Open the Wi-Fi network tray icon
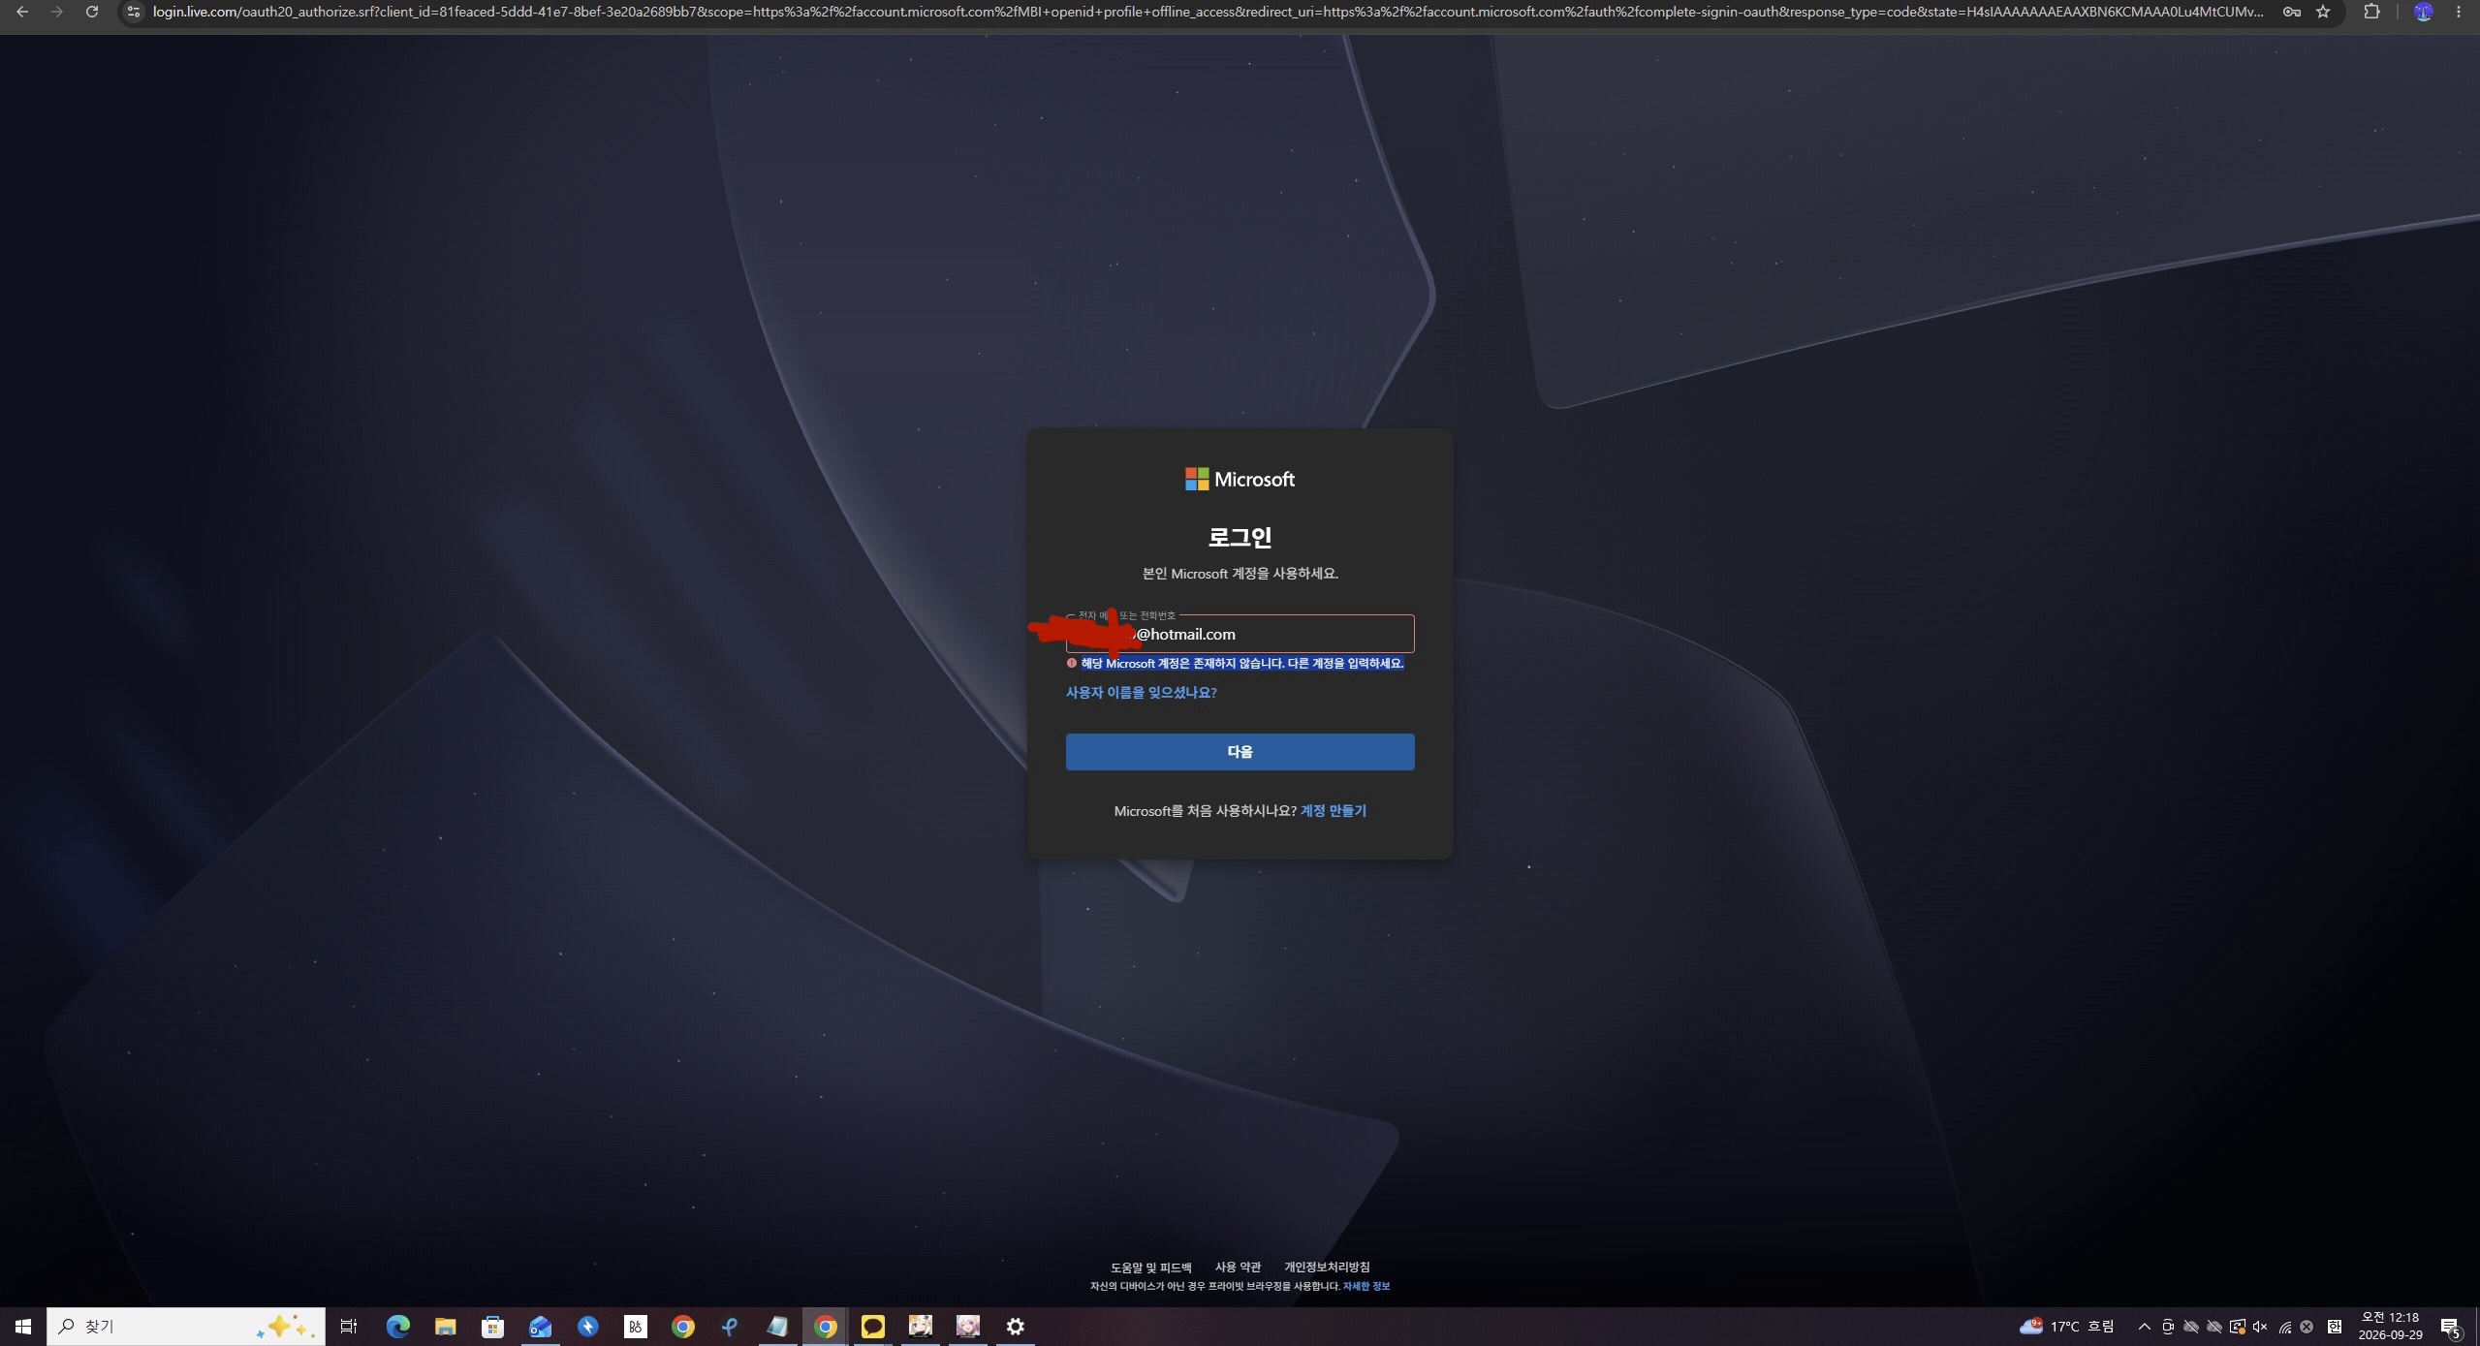Viewport: 2480px width, 1346px height. [2284, 1327]
